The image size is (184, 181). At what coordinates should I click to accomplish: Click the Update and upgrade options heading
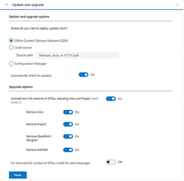coord(29,17)
